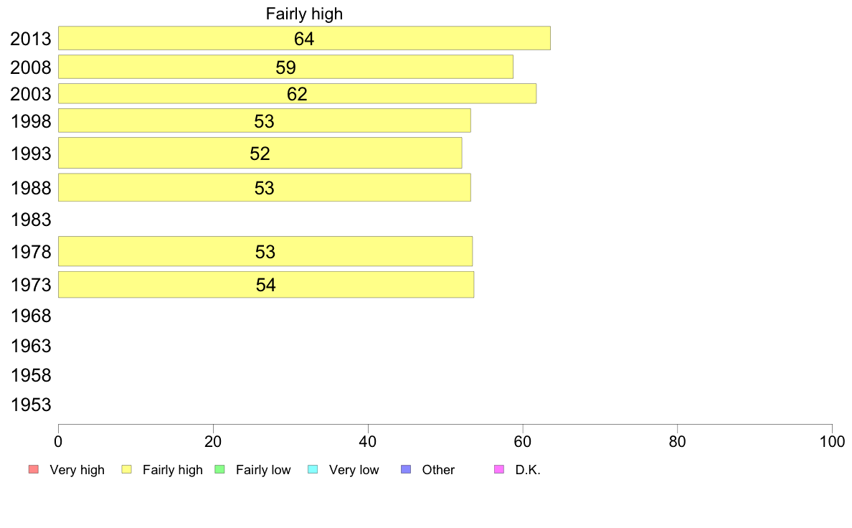Select the 1993 bar showing 52
852x528 pixels.
coord(260,153)
